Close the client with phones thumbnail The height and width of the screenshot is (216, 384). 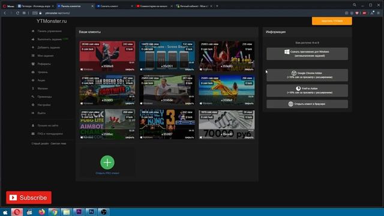click(190, 70)
